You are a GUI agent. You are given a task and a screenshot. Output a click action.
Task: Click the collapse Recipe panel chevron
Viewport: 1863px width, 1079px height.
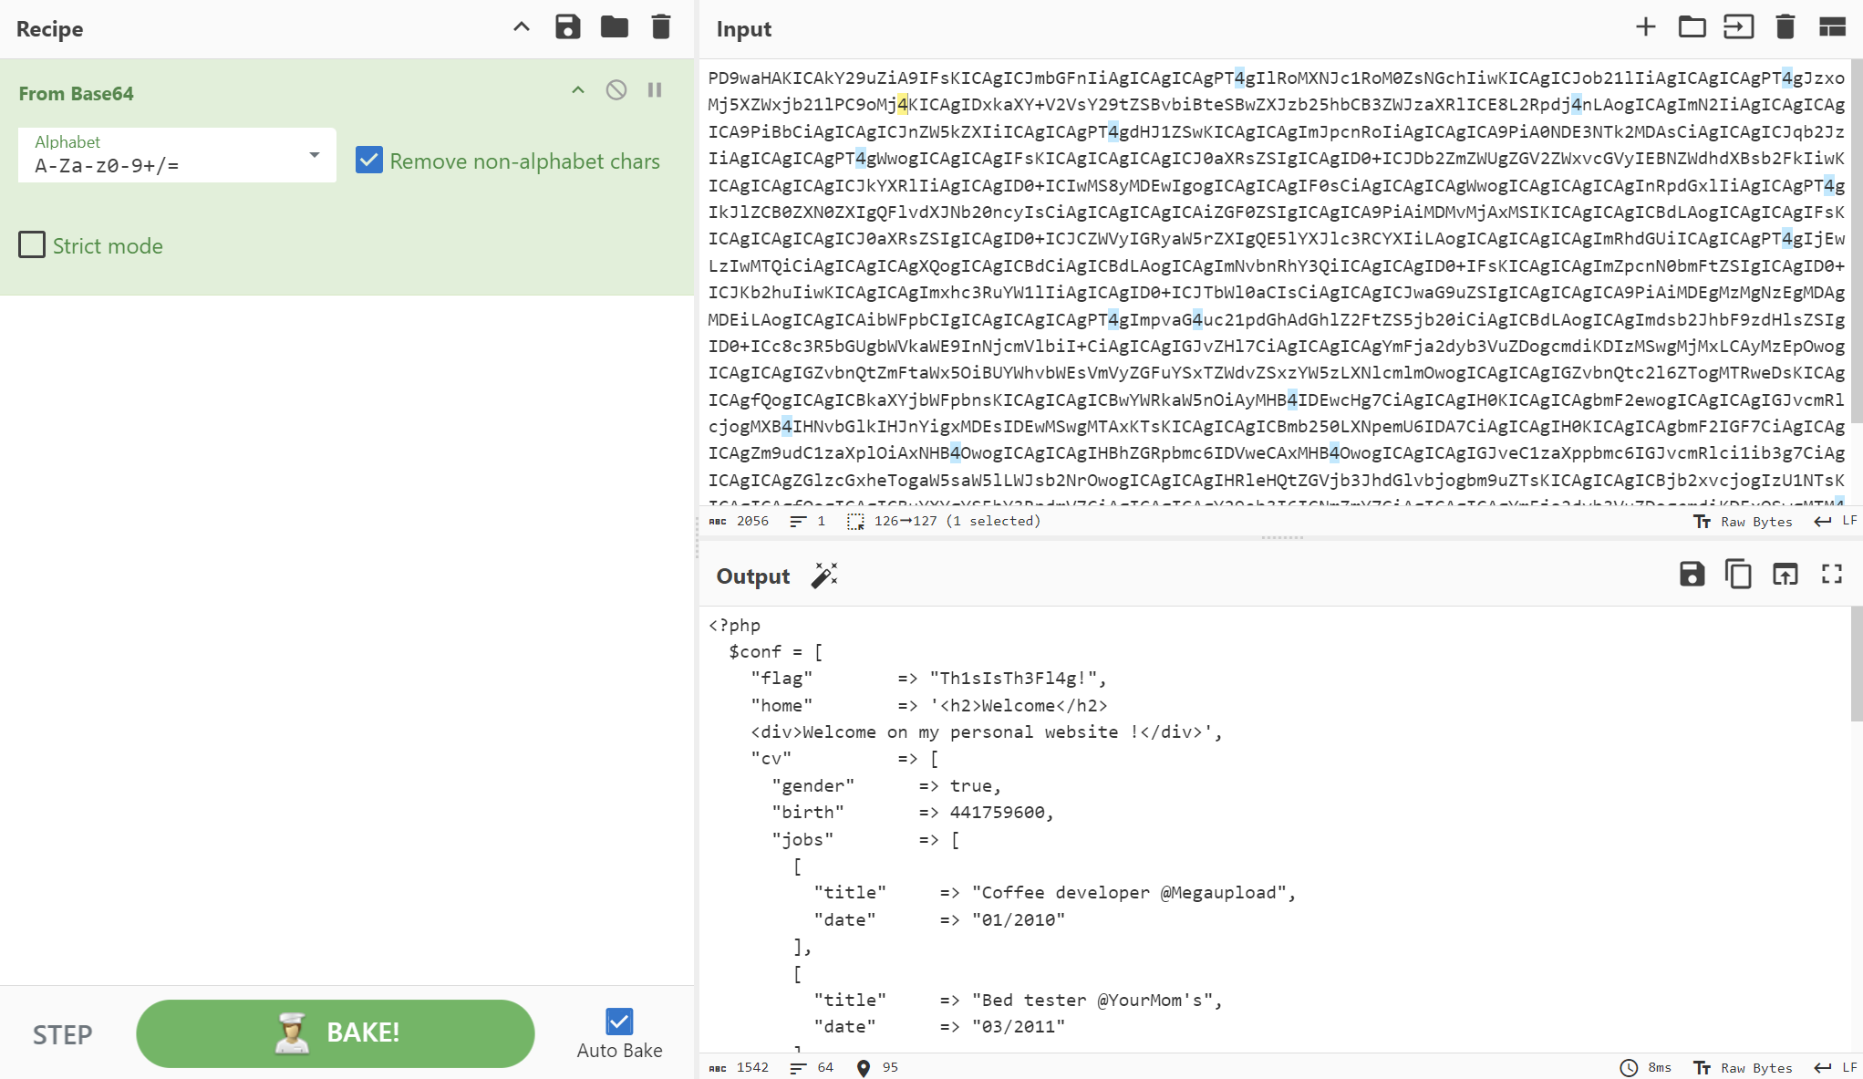(522, 28)
